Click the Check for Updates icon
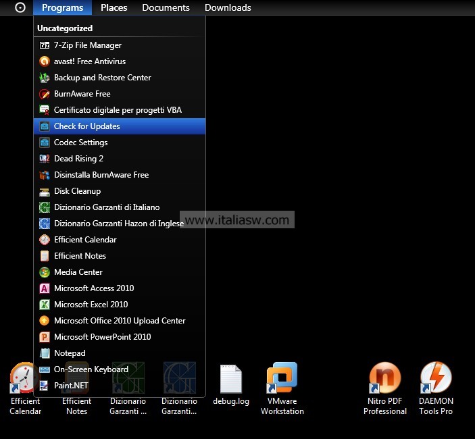This screenshot has width=475, height=439. point(45,126)
